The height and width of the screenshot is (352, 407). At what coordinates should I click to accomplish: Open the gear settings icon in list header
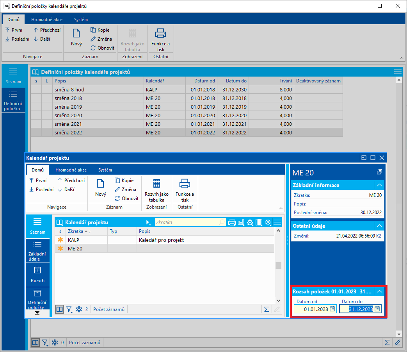coord(268,222)
